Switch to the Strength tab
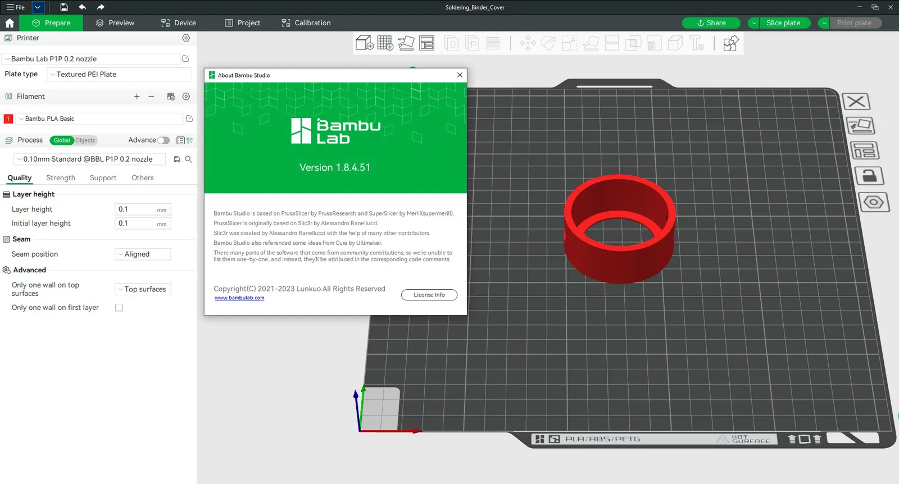 tap(61, 178)
